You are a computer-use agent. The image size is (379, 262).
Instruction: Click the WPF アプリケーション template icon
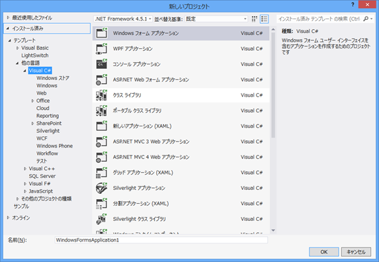pyautogui.click(x=101, y=48)
